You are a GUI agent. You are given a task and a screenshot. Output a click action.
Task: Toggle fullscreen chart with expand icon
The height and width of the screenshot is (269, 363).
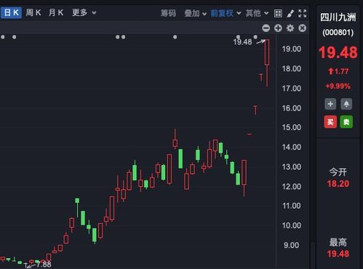click(302, 13)
